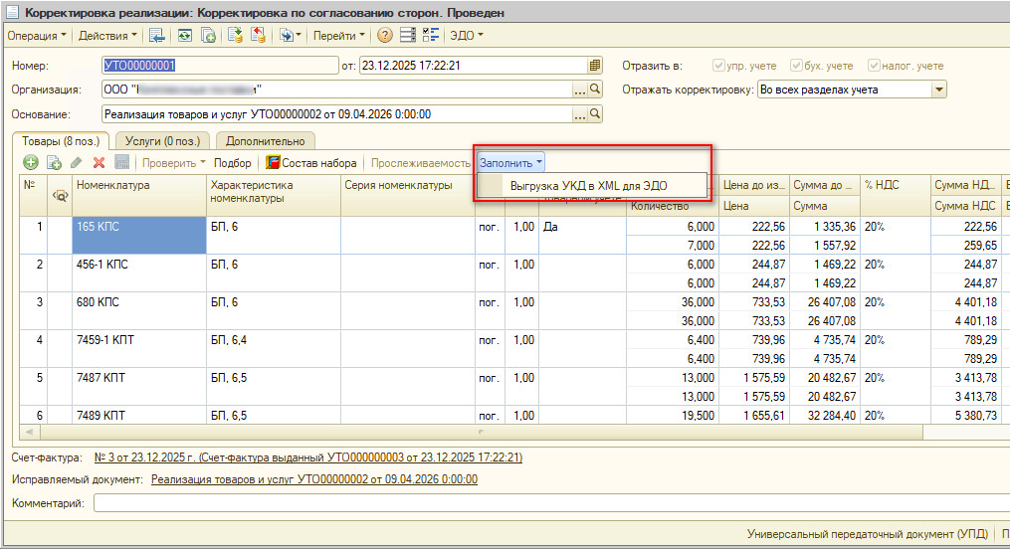Switch to the Услуги (0 поз.) tab
The width and height of the screenshot is (1010, 549).
click(x=162, y=141)
